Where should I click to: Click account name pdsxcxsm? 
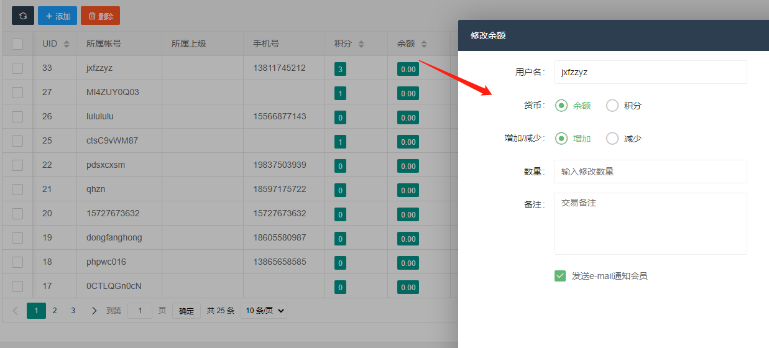(106, 165)
